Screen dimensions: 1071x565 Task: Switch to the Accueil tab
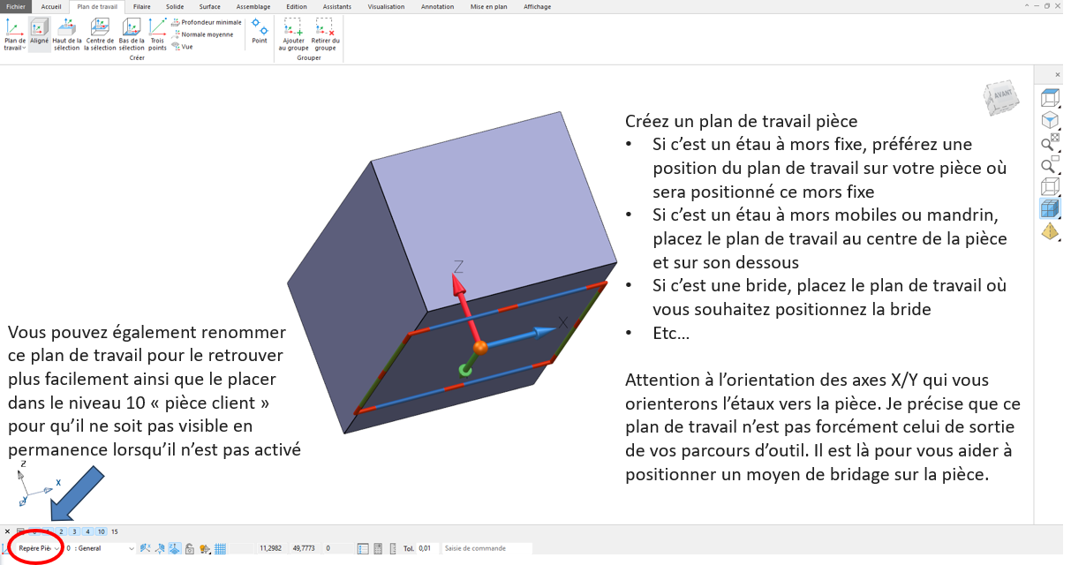coord(51,6)
